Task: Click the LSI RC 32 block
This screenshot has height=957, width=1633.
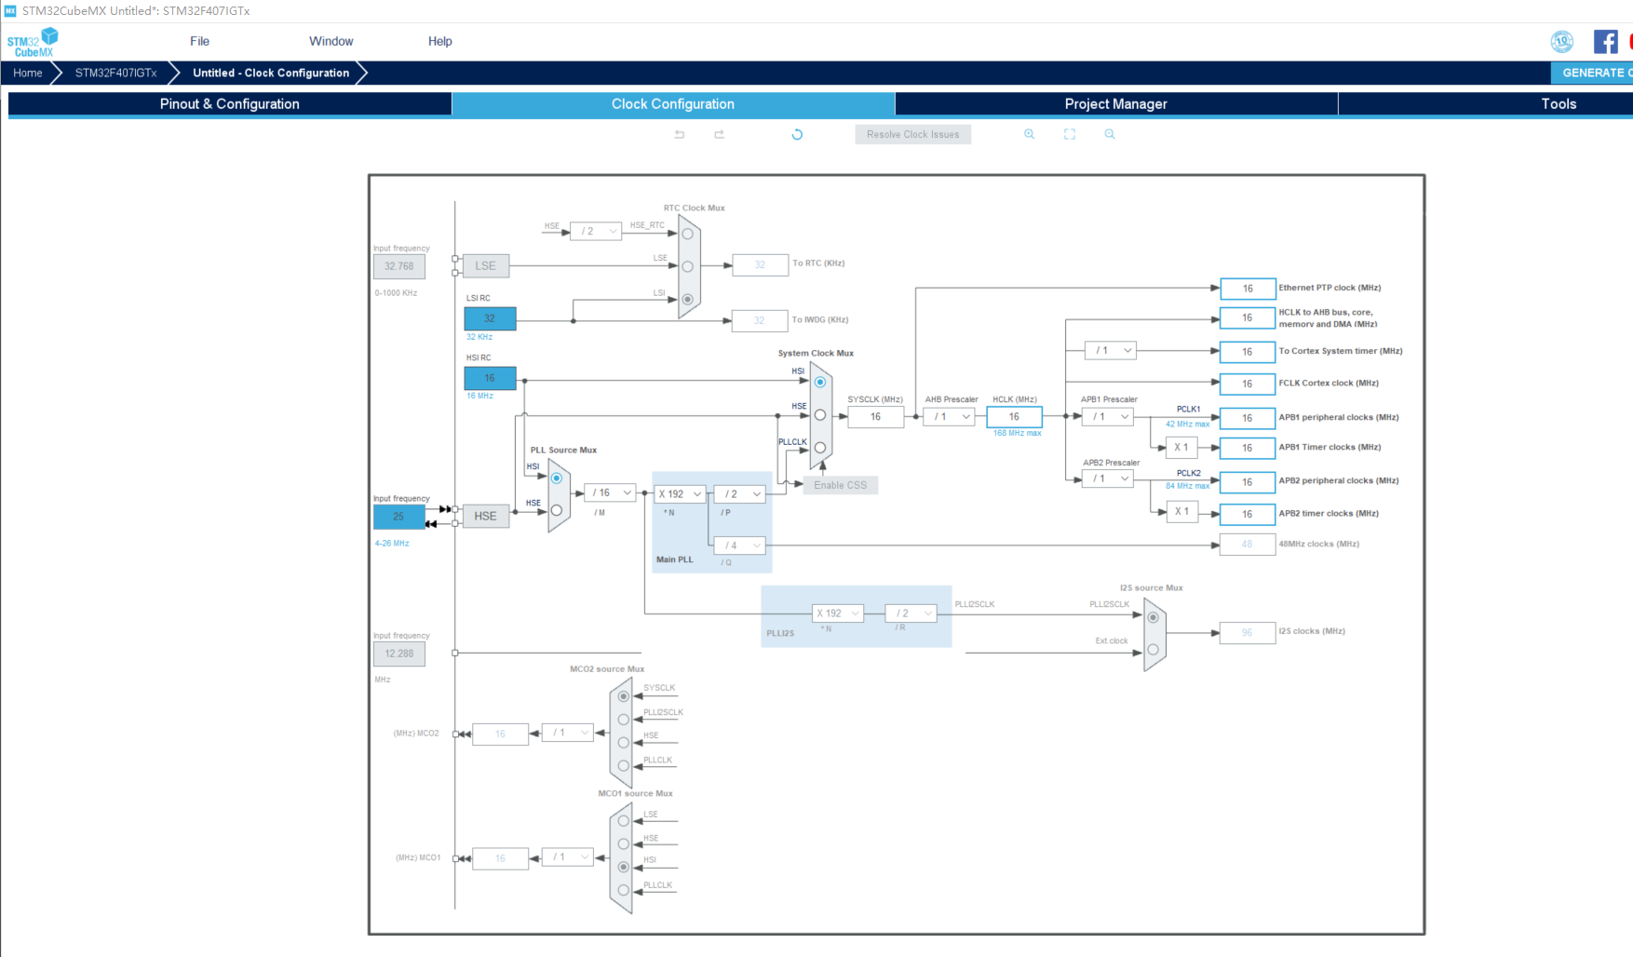Action: tap(490, 318)
